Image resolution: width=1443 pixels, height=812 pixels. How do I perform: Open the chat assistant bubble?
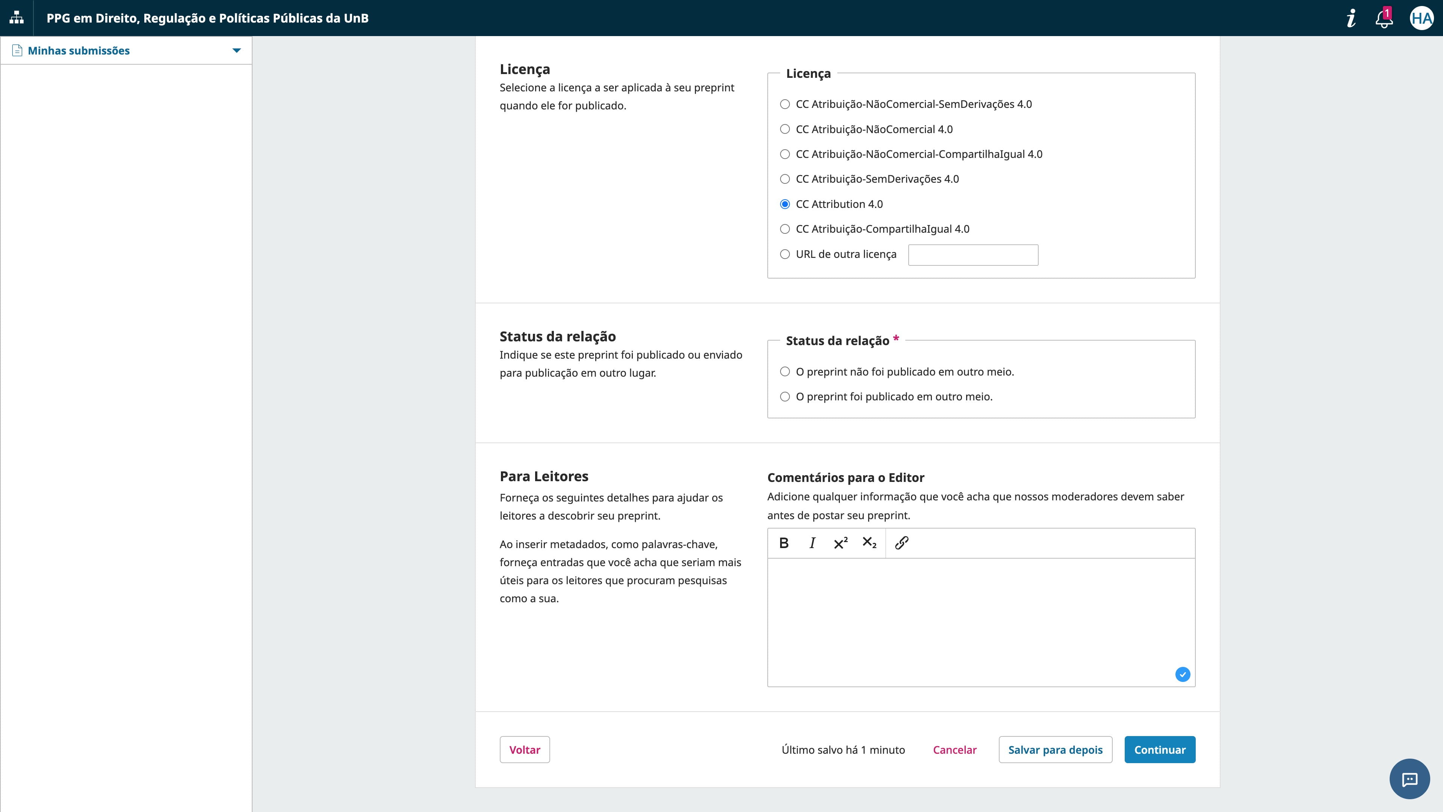point(1410,779)
